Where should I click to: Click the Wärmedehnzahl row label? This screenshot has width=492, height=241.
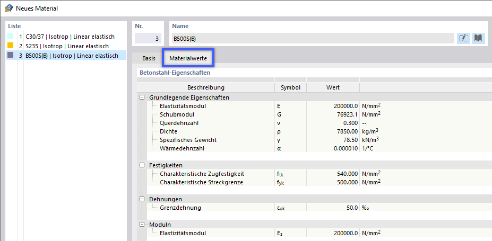(x=182, y=148)
